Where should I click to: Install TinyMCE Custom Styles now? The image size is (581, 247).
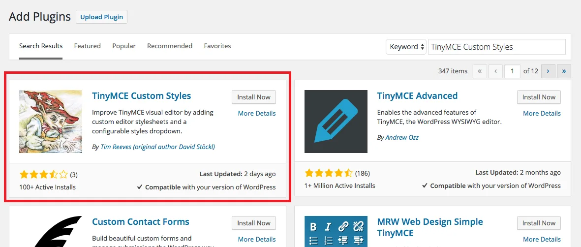click(254, 97)
